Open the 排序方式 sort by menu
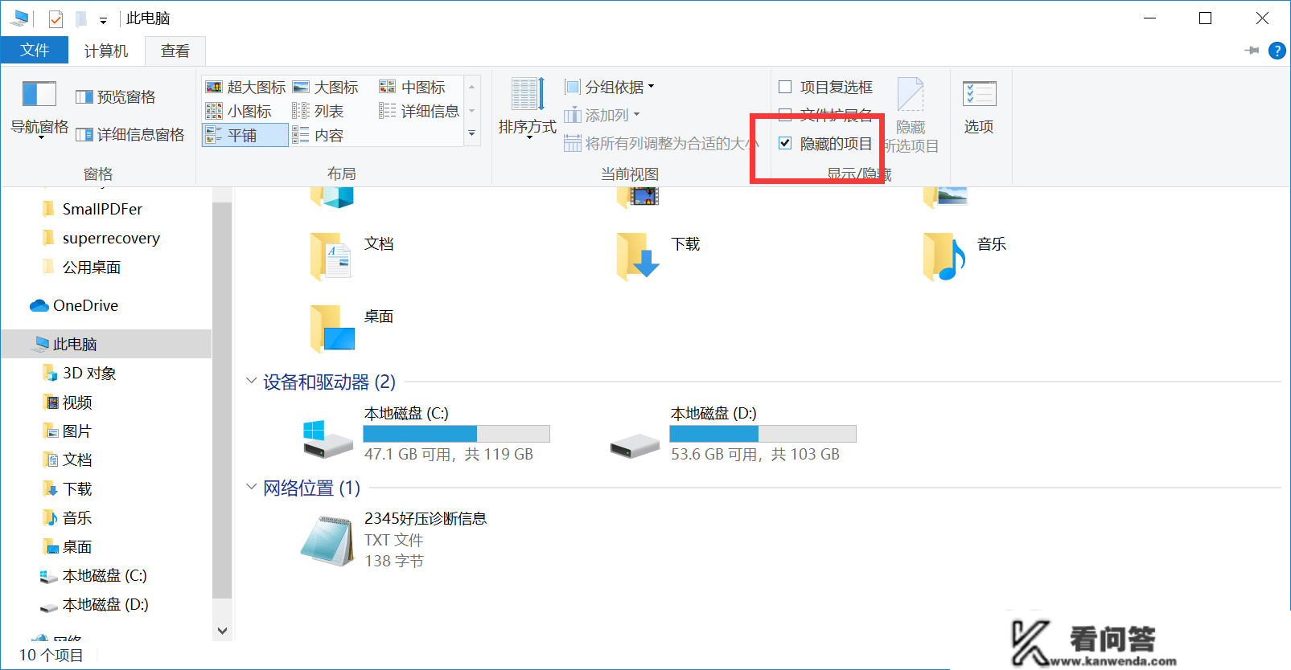Image resolution: width=1291 pixels, height=670 pixels. click(x=528, y=108)
